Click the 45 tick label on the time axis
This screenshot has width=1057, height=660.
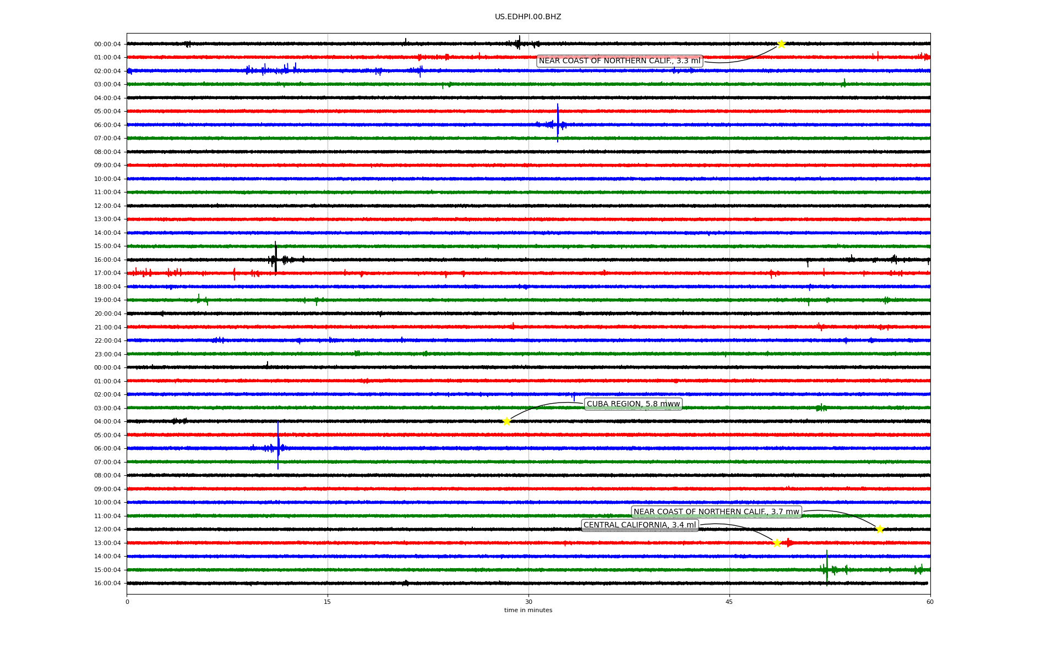coord(729,602)
